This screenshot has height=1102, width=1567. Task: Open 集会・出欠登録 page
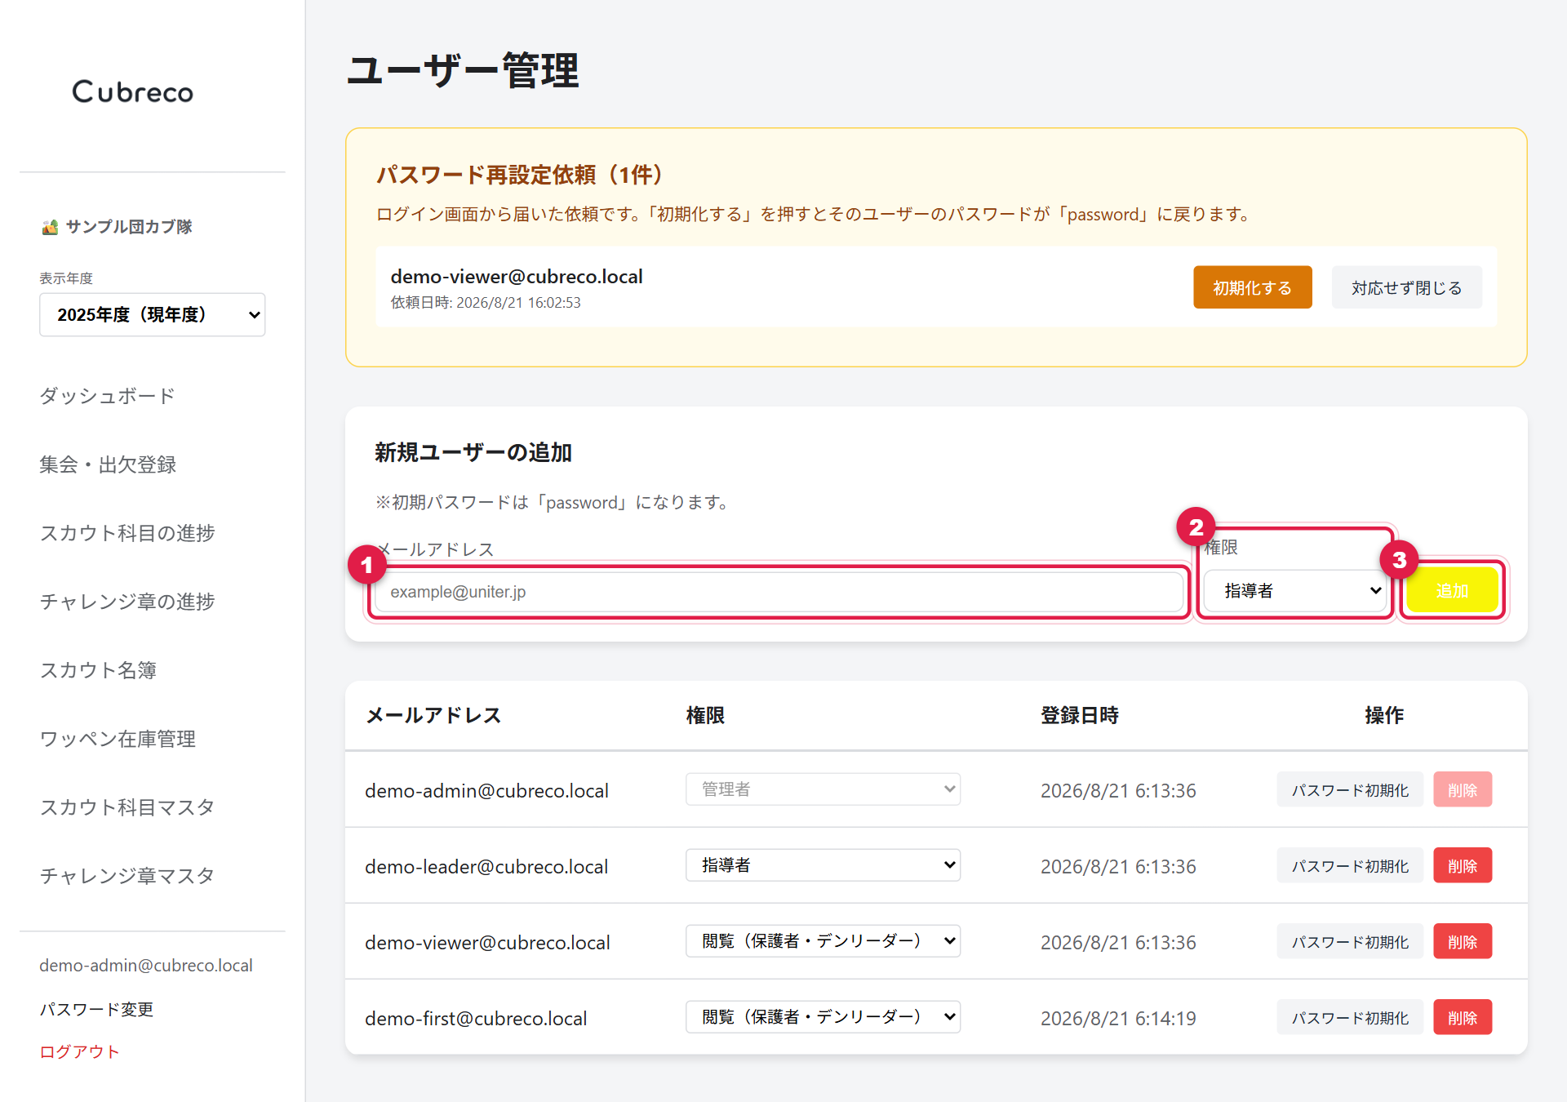tap(108, 464)
